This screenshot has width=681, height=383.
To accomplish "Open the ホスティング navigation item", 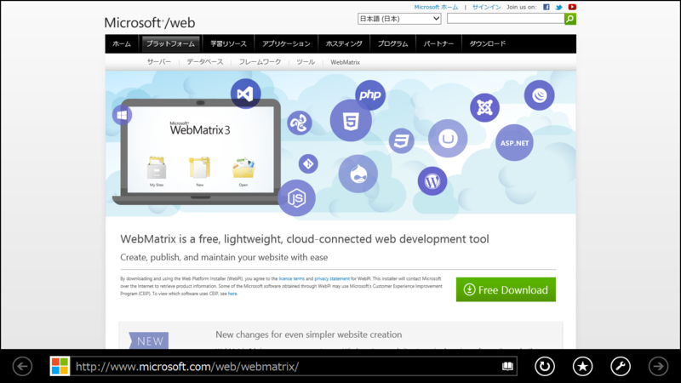I will tap(344, 44).
